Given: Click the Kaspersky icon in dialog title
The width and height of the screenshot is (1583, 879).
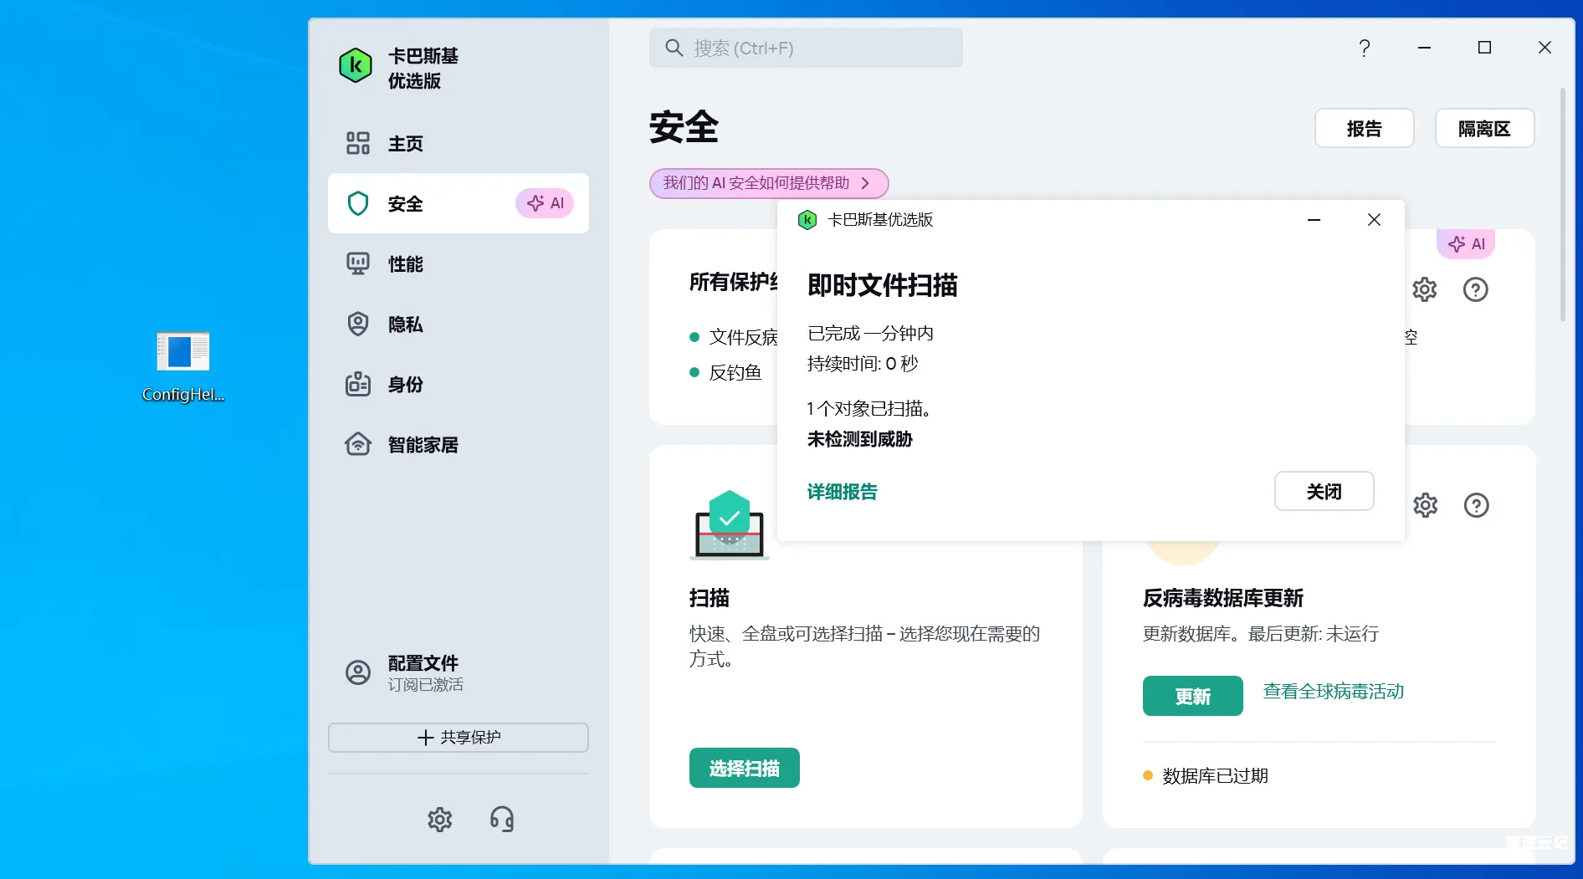Looking at the screenshot, I should 807,220.
